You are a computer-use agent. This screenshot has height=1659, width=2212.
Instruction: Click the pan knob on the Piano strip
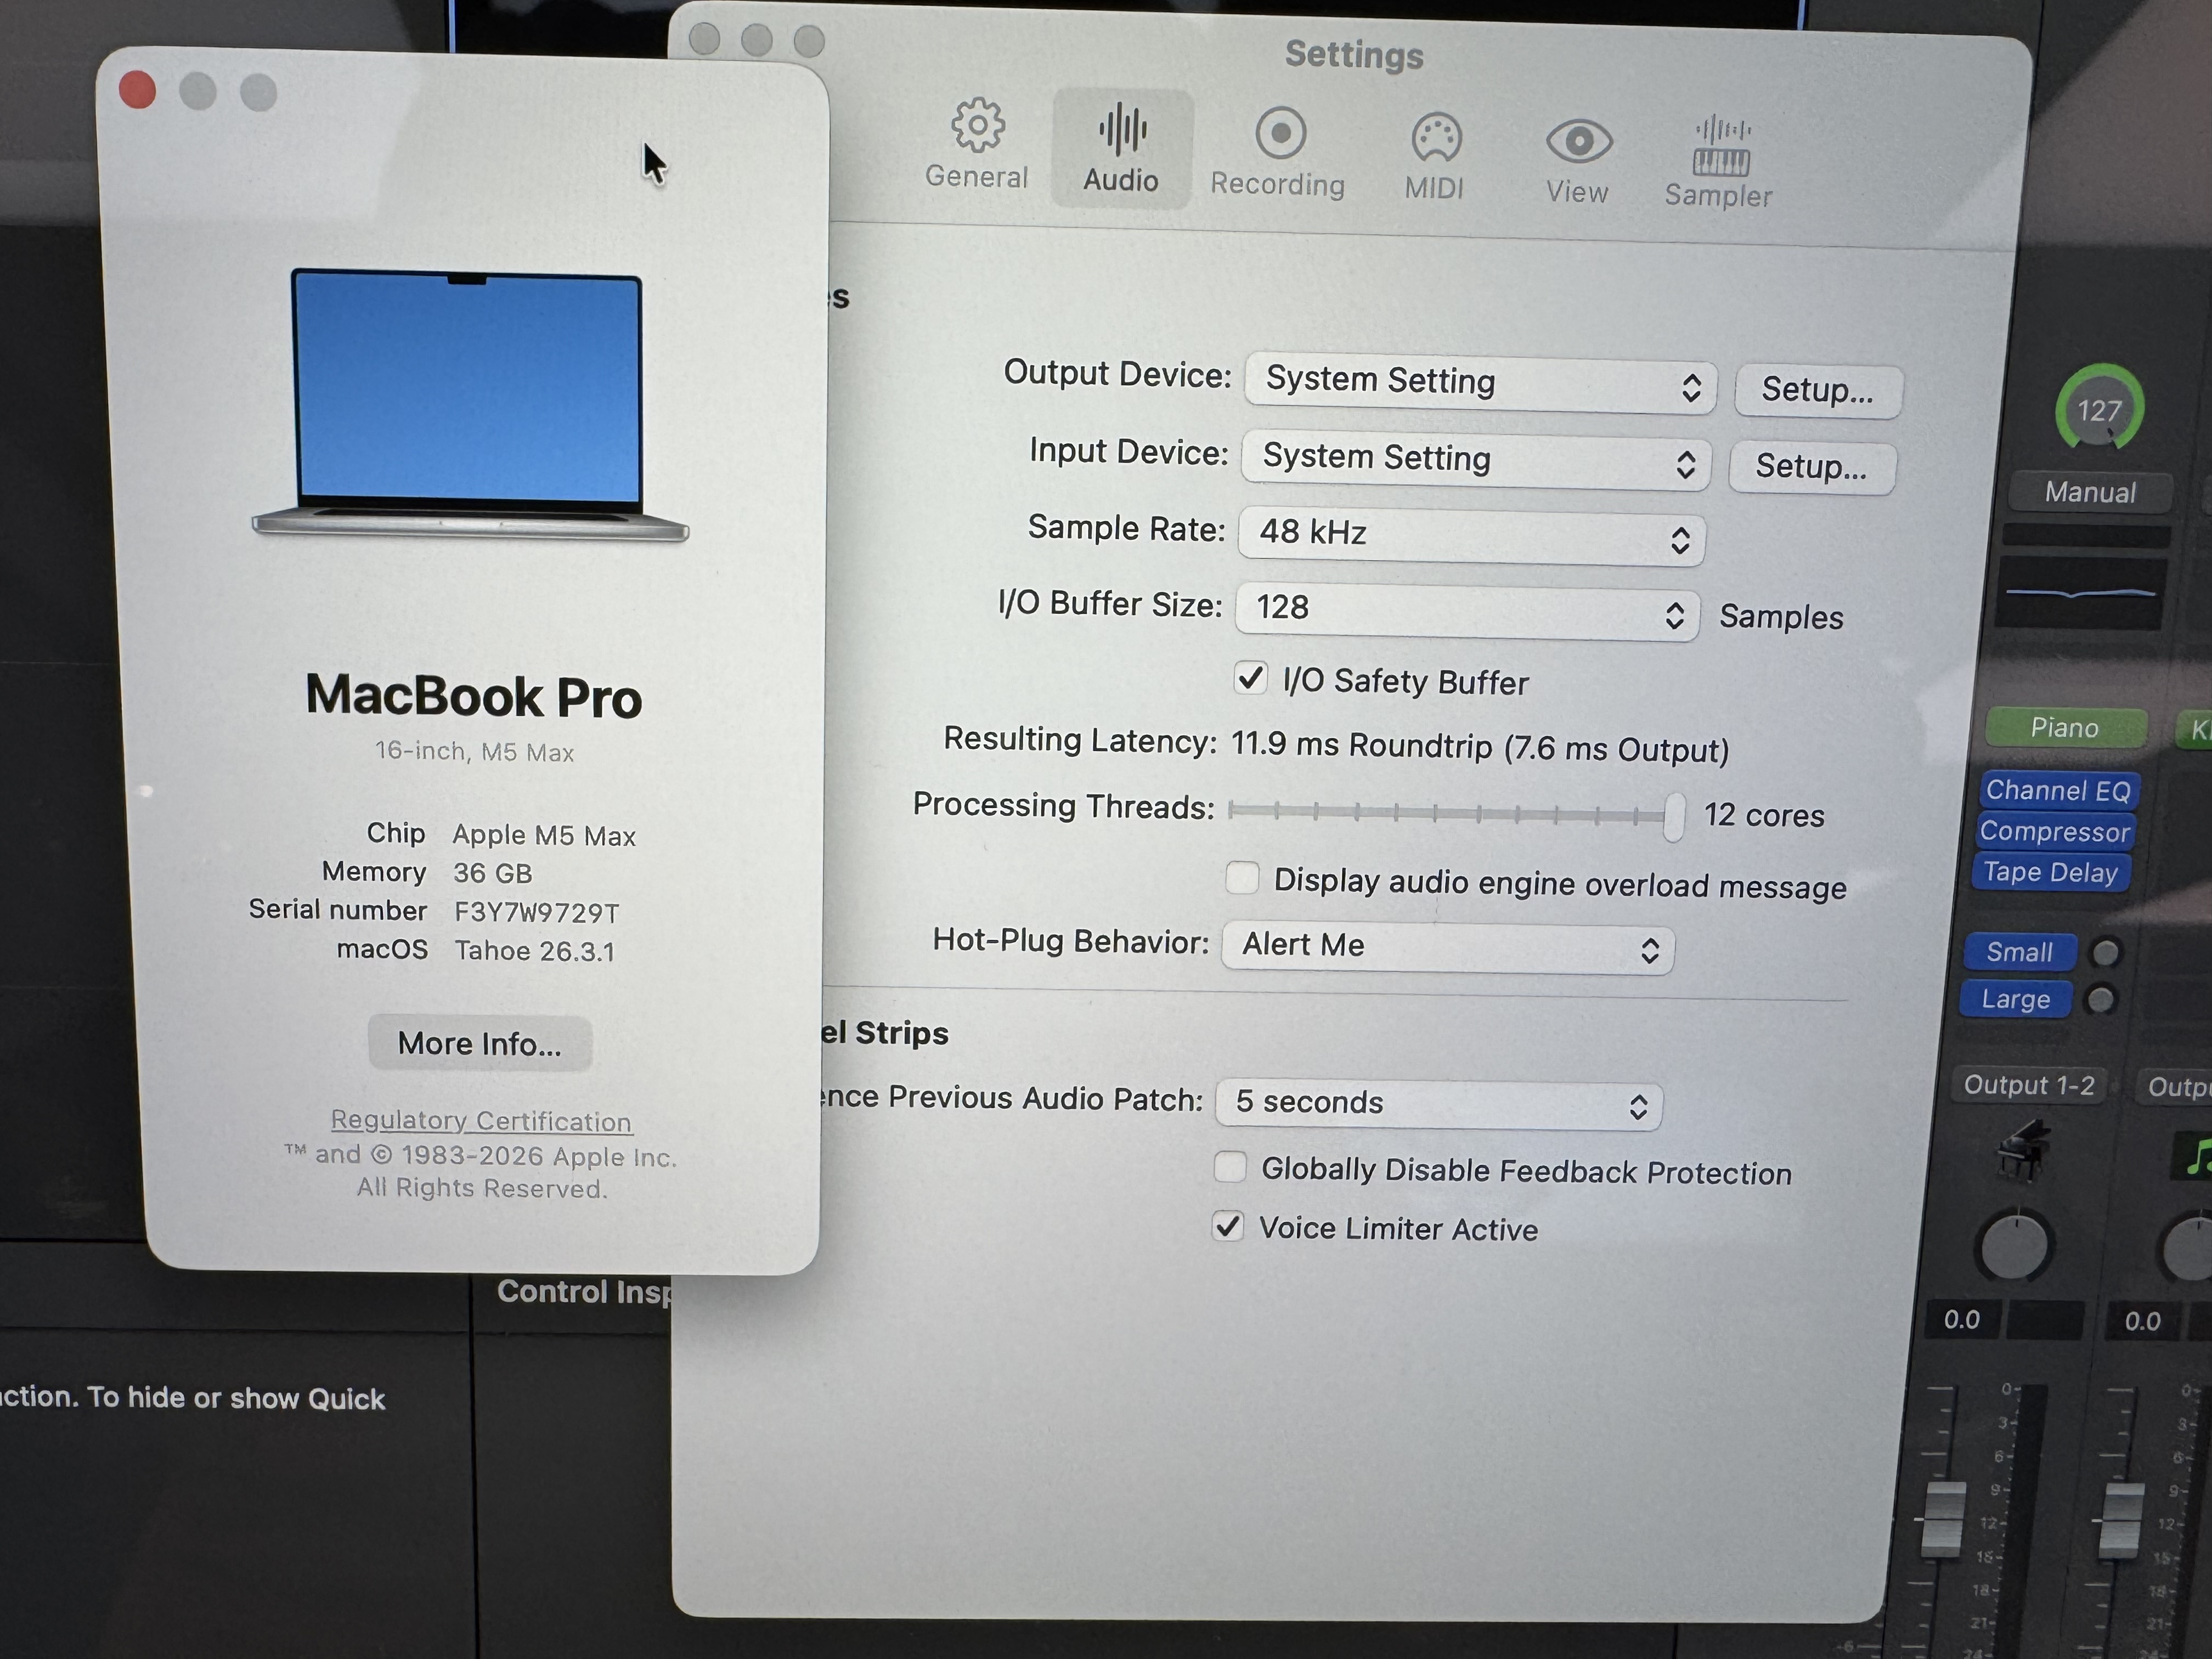tap(2015, 1246)
